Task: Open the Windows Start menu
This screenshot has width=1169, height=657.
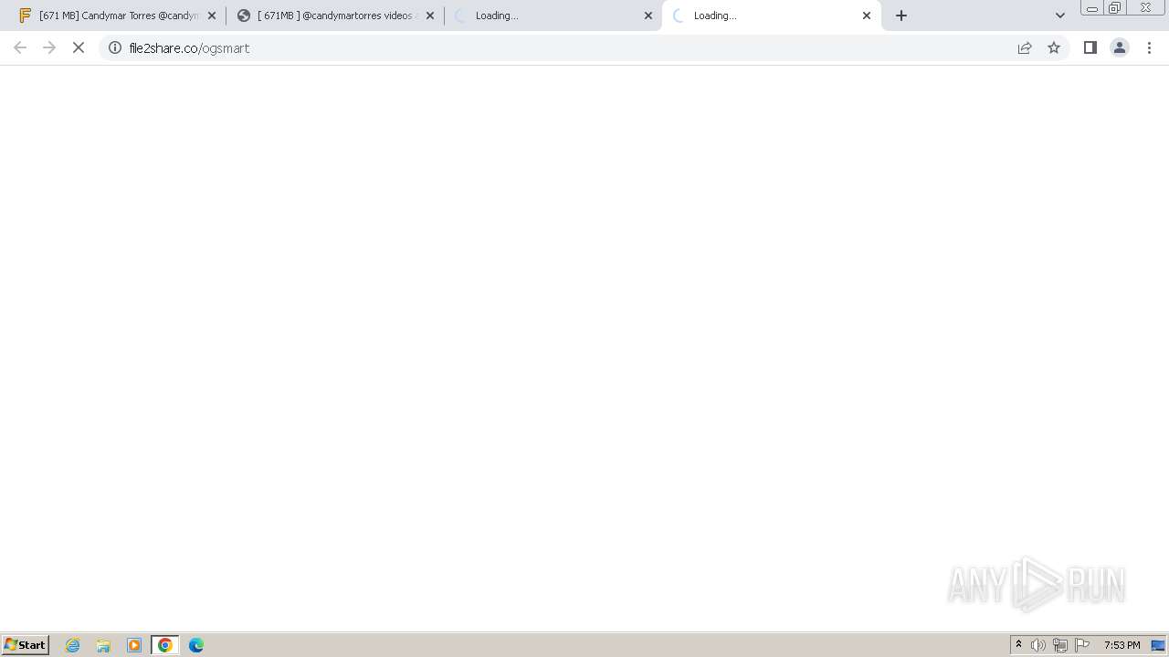Action: tap(26, 645)
